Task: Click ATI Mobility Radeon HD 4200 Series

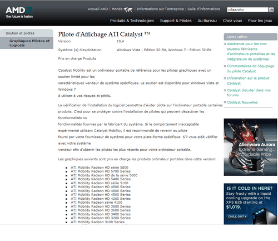Action: click(x=101, y=199)
